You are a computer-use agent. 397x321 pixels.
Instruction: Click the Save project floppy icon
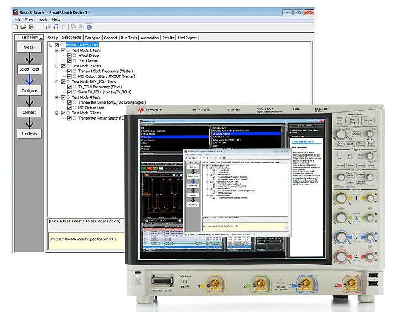point(31,27)
